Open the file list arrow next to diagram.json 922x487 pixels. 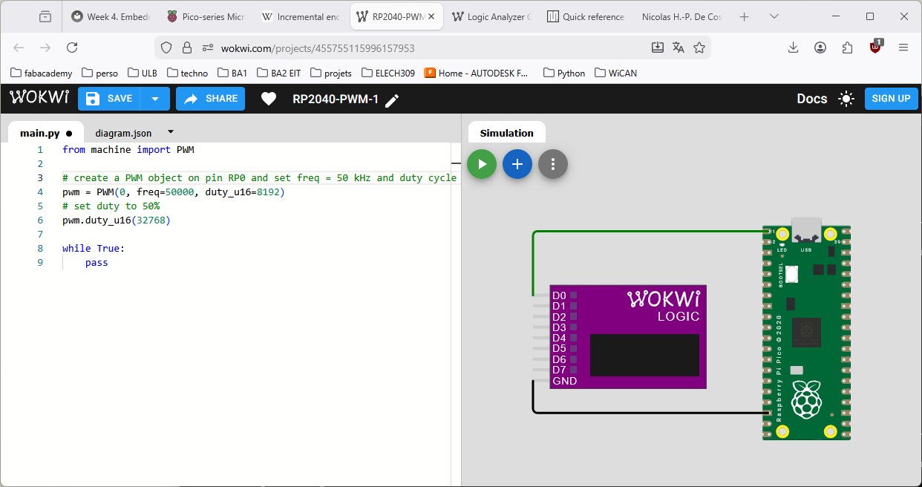click(x=169, y=132)
